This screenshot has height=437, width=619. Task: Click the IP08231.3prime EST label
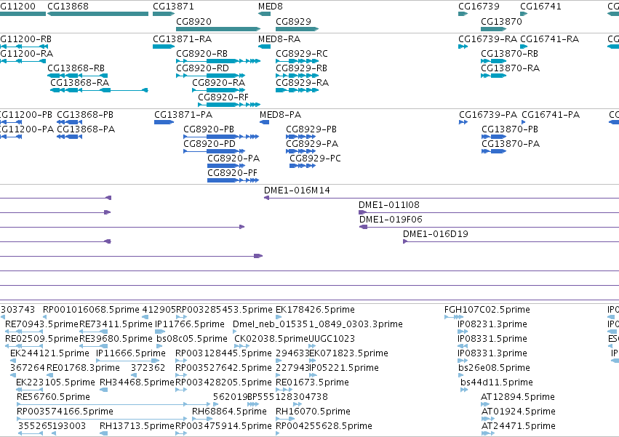point(492,324)
